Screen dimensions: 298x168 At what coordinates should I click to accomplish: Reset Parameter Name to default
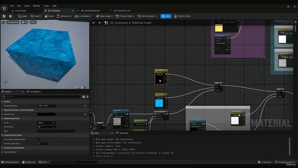(85, 106)
